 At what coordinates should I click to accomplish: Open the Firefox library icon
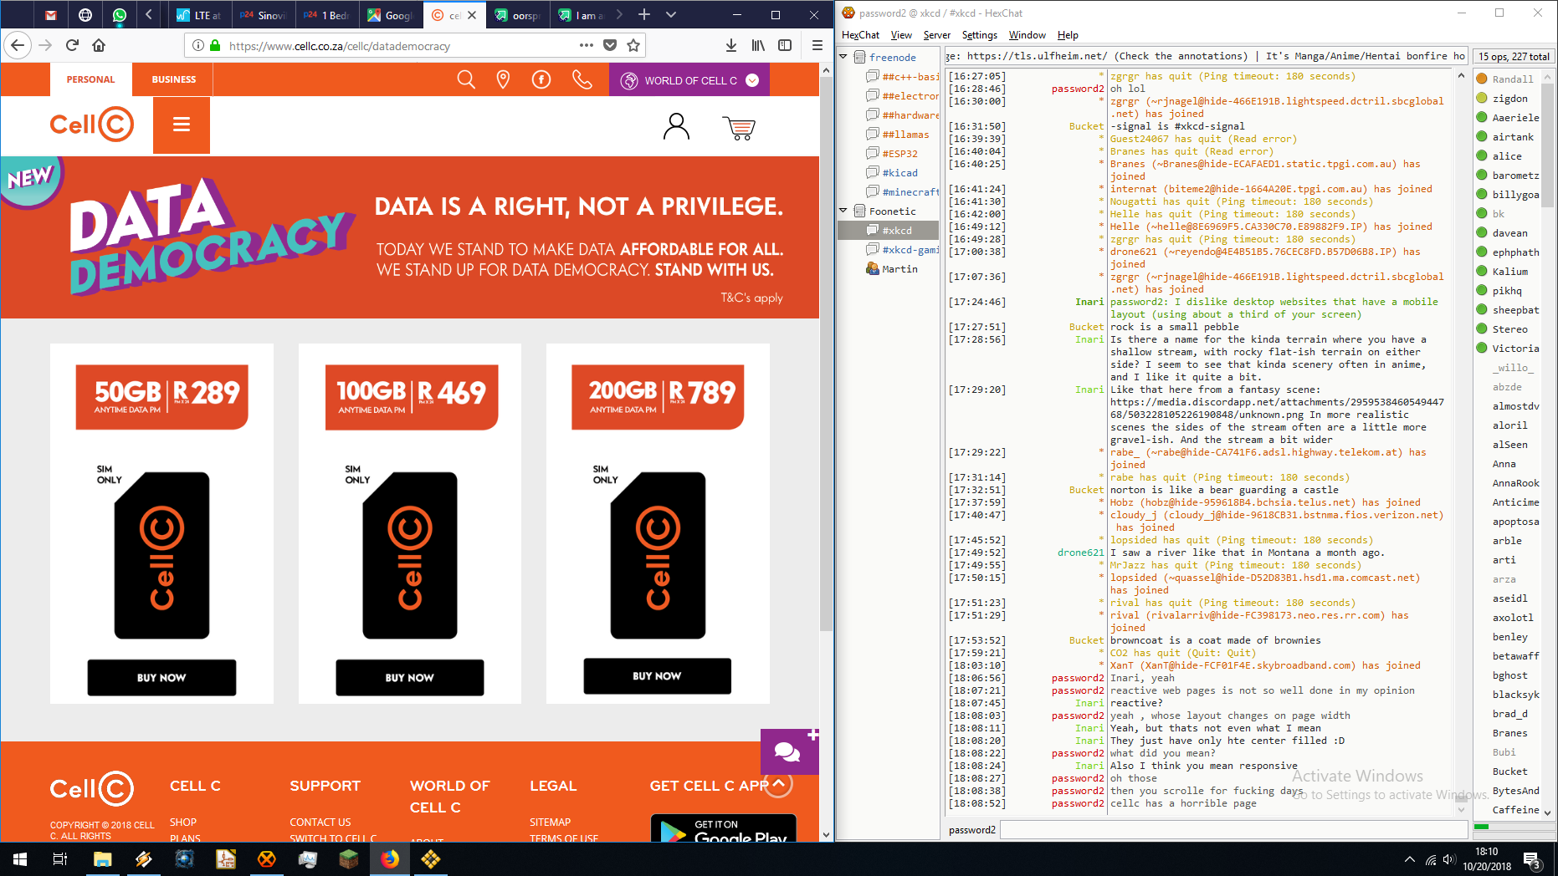758,45
